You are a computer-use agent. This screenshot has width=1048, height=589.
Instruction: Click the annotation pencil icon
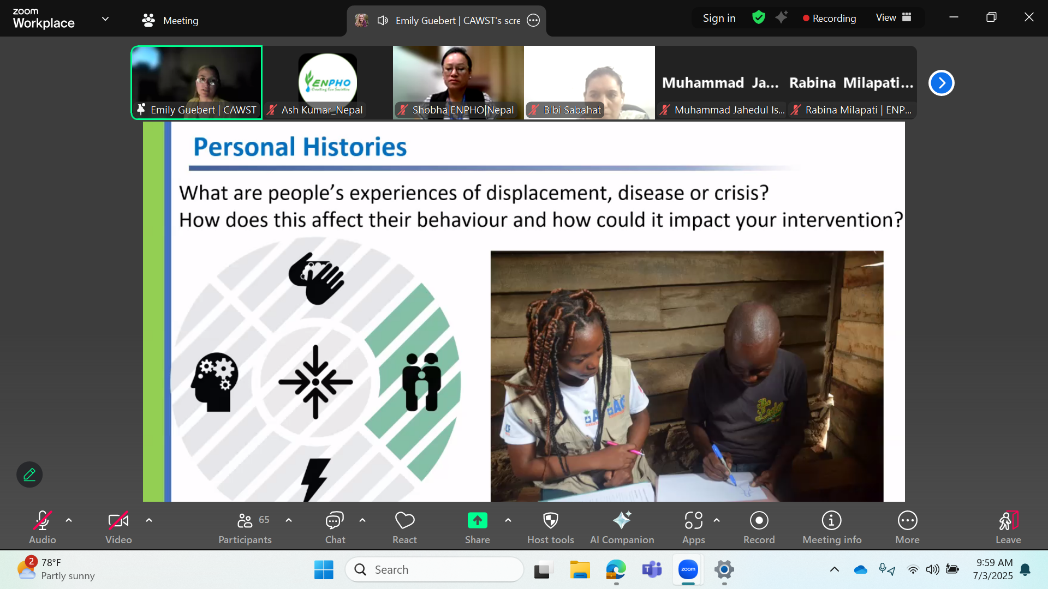point(29,474)
